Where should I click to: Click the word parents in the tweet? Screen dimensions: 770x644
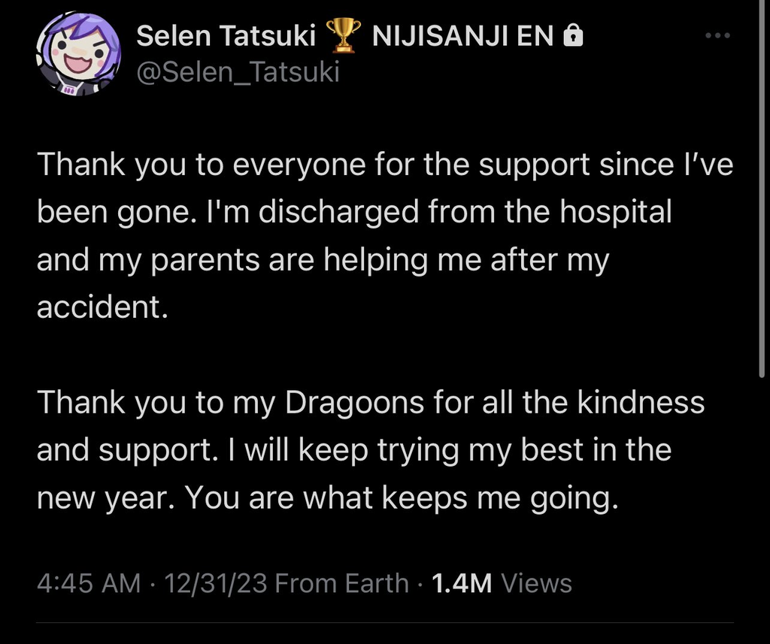pyautogui.click(x=205, y=261)
